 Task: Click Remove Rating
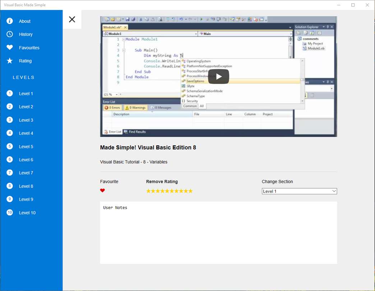coord(162,182)
